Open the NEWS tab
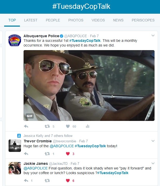This screenshot has height=186, width=160. (118, 20)
